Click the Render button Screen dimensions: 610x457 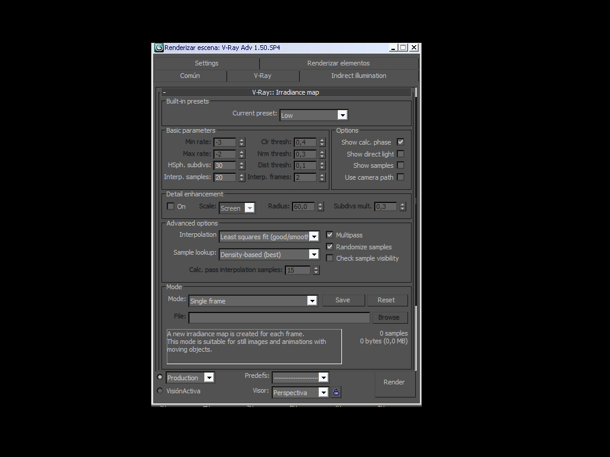395,383
